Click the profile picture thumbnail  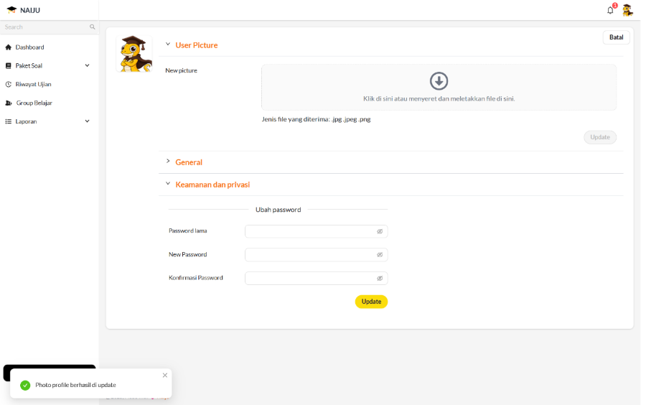(134, 54)
